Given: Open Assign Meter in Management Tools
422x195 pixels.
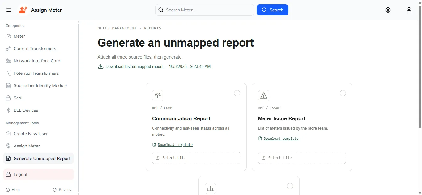Looking at the screenshot, I should 39,146.
